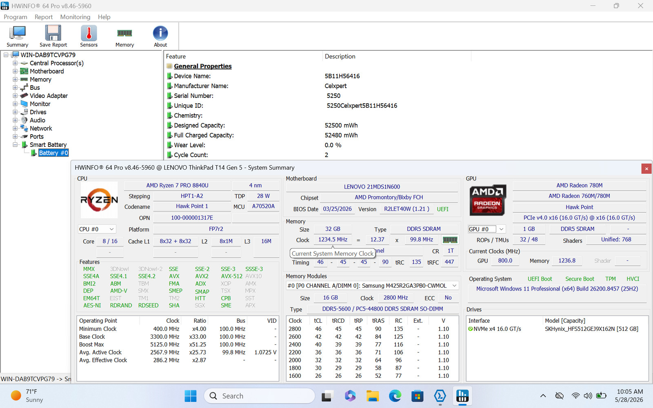The width and height of the screenshot is (653, 408).
Task: Open Windows Start menu
Action: (x=191, y=396)
